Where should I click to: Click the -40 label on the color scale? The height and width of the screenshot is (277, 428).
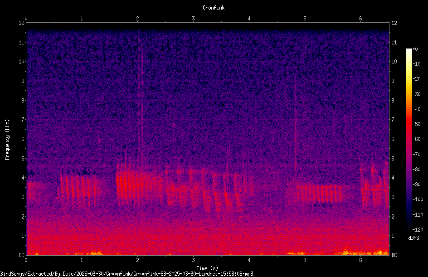[416, 109]
